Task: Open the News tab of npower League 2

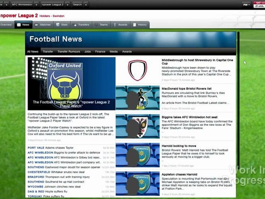Action: [x=23, y=25]
